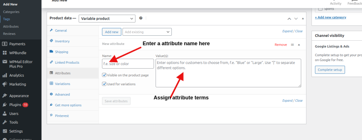Click the plugins update count badge
Viewport: 362px width, 140px height.
click(25, 105)
